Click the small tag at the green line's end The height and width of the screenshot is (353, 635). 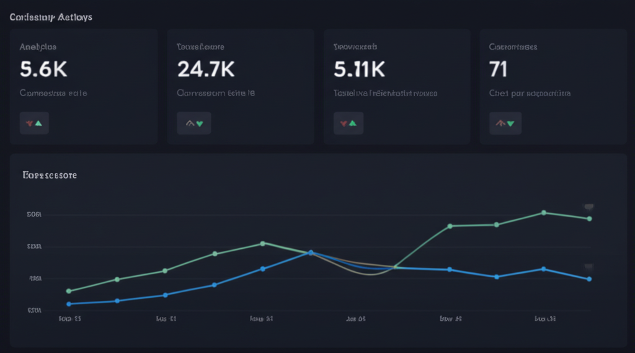click(x=588, y=207)
